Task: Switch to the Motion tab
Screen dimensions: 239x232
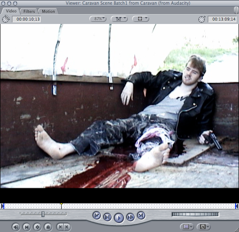Action: 48,11
